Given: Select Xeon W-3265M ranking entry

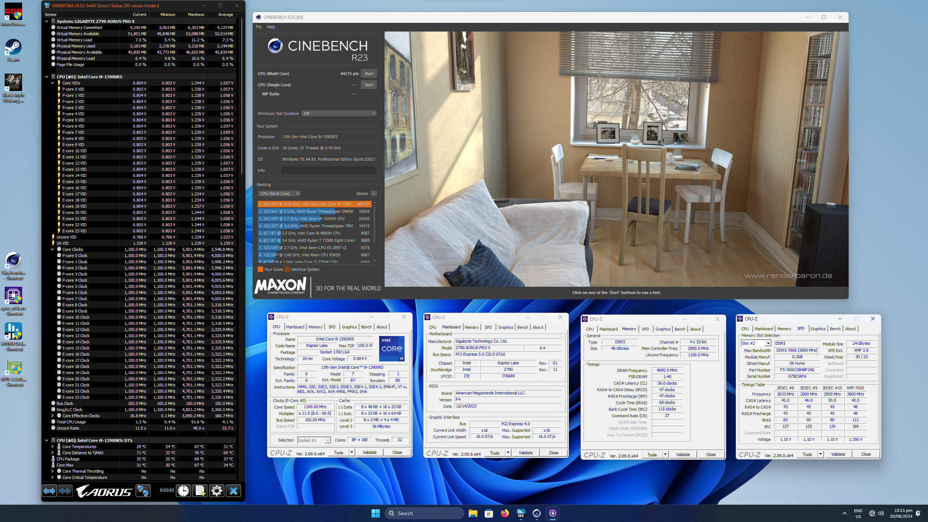Looking at the screenshot, I should [x=314, y=219].
